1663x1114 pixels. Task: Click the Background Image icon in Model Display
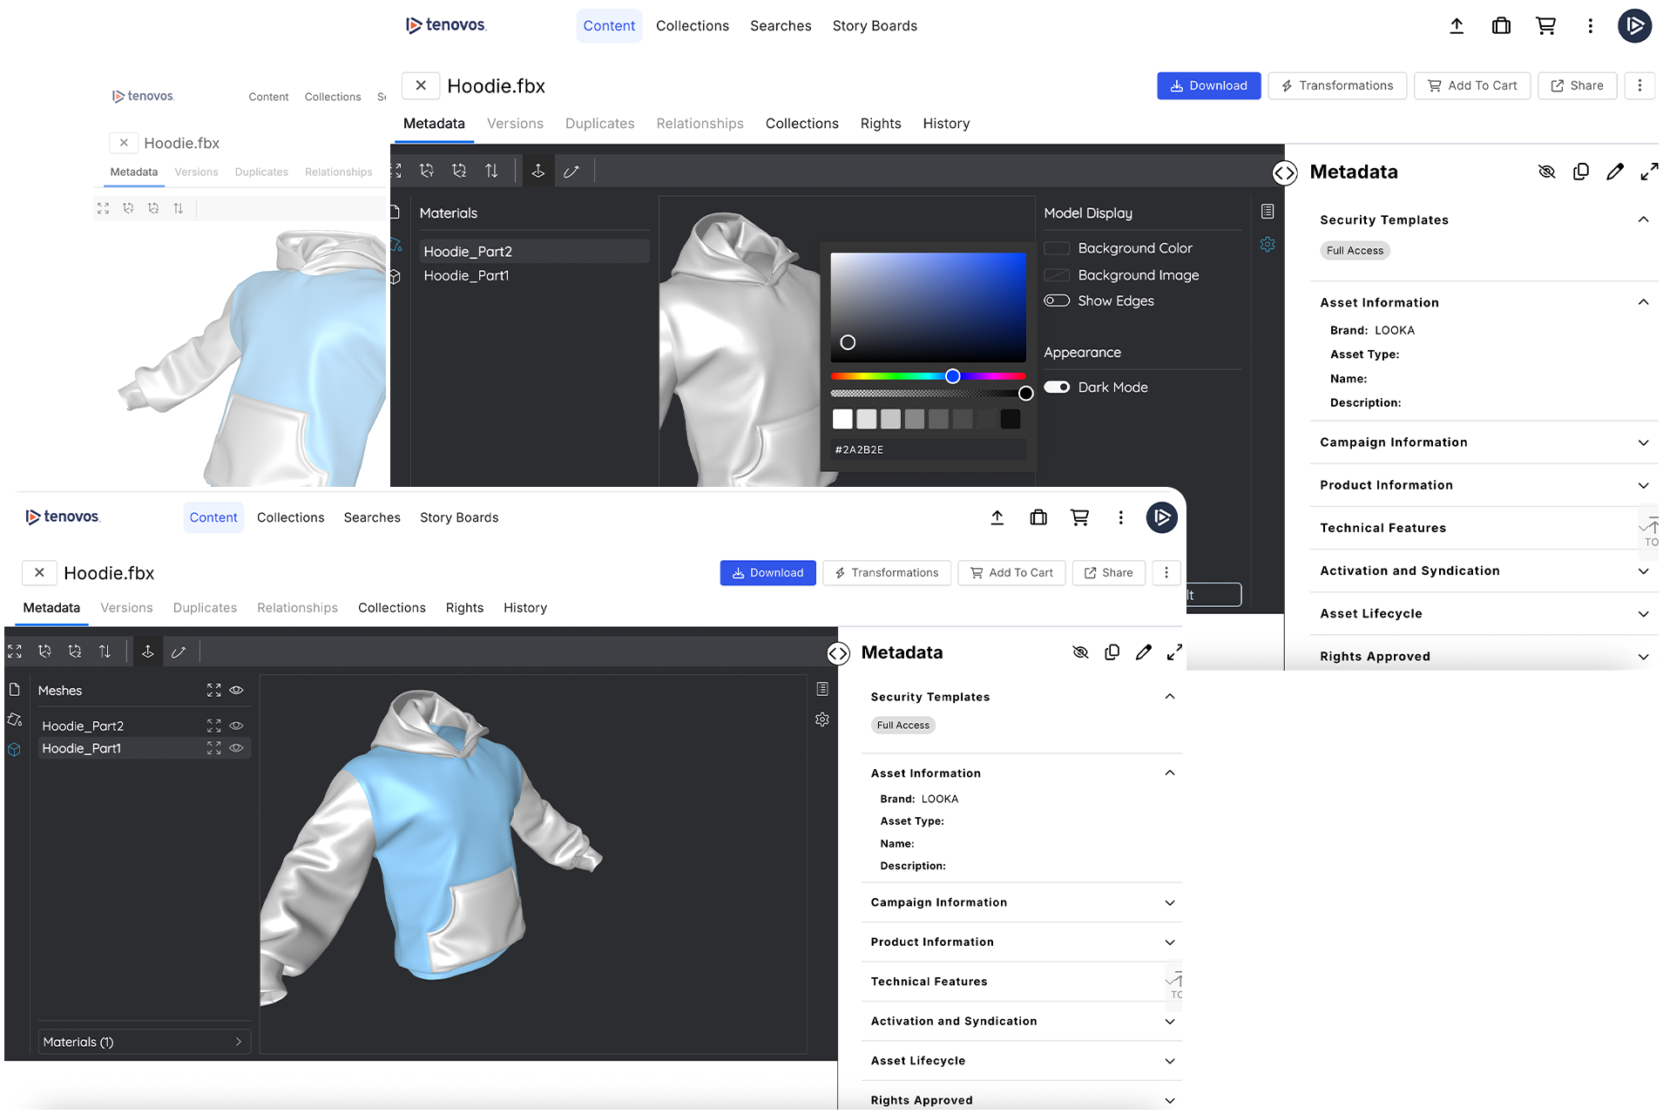coord(1057,275)
